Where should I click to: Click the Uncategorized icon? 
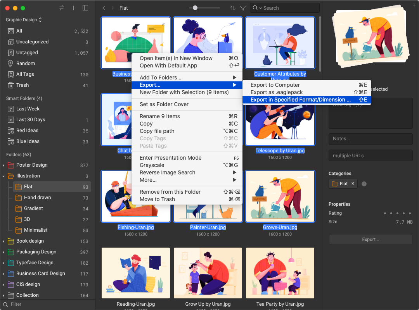click(x=11, y=42)
